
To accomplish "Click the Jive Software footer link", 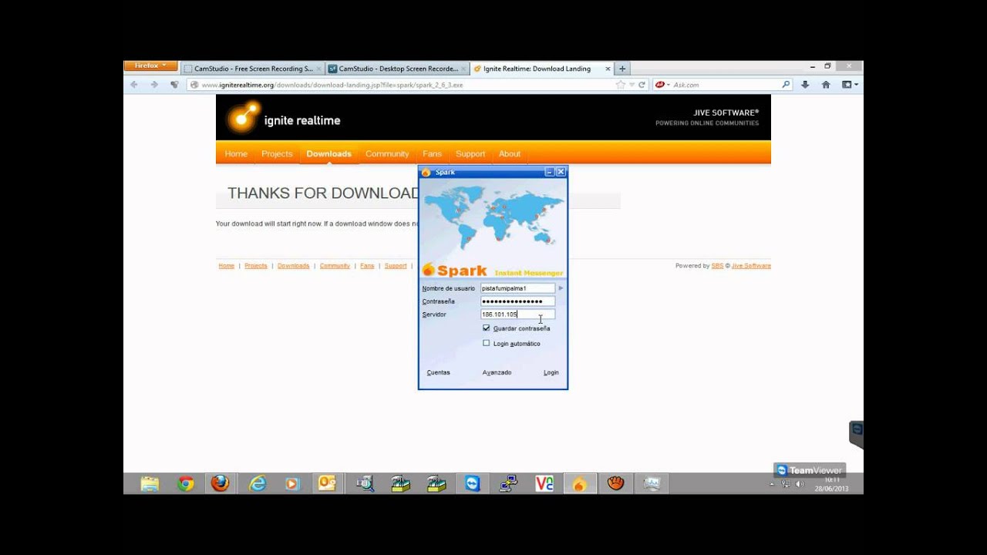I will (x=751, y=266).
